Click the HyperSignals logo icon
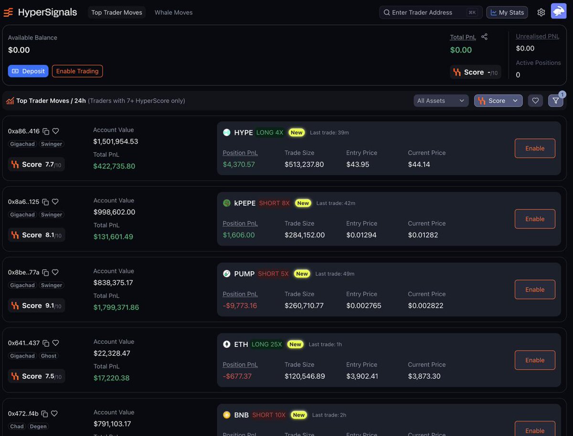 (x=9, y=12)
